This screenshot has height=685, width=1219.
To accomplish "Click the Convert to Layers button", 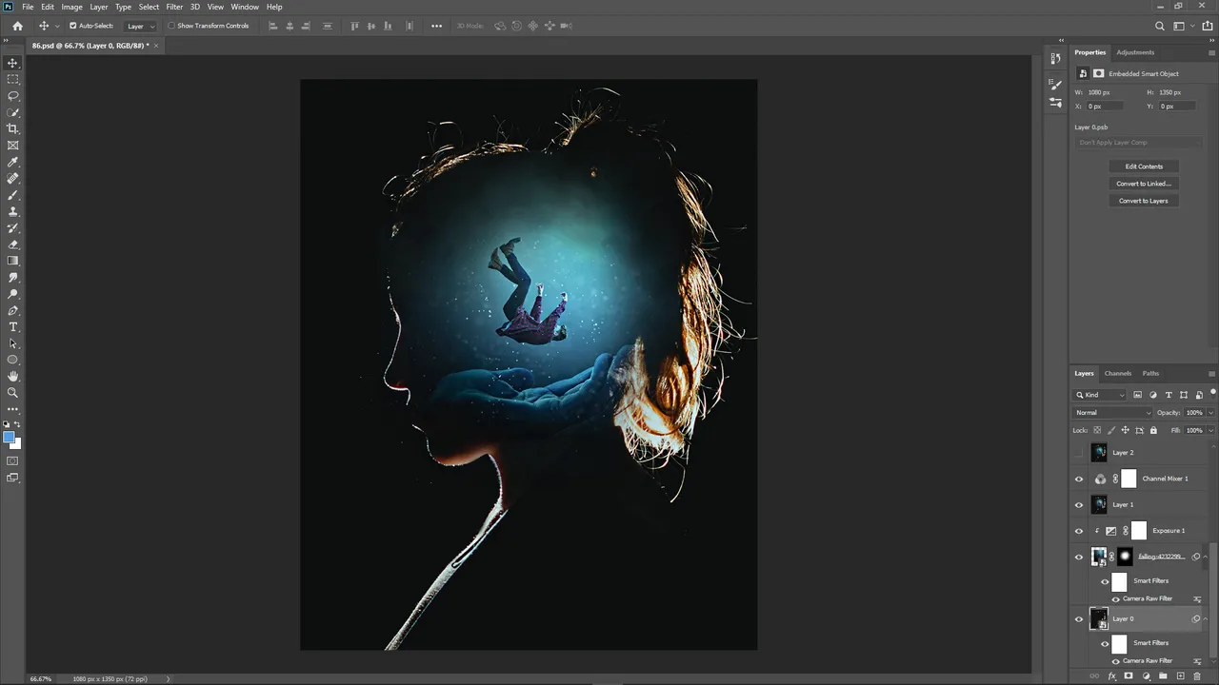I will coord(1144,201).
